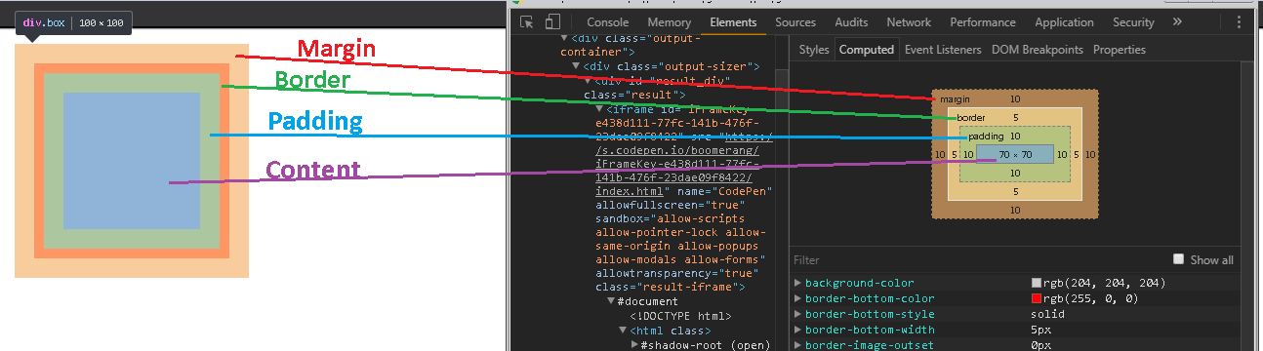
Task: Select the Elements tab
Action: 733,22
